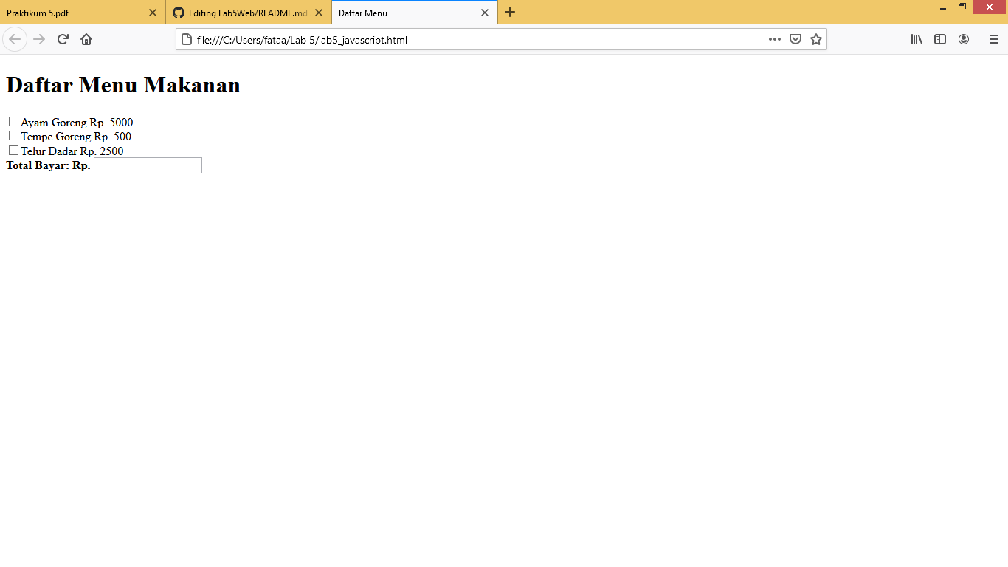Click the forward navigation arrow
The height and width of the screenshot is (567, 1008).
(38, 39)
